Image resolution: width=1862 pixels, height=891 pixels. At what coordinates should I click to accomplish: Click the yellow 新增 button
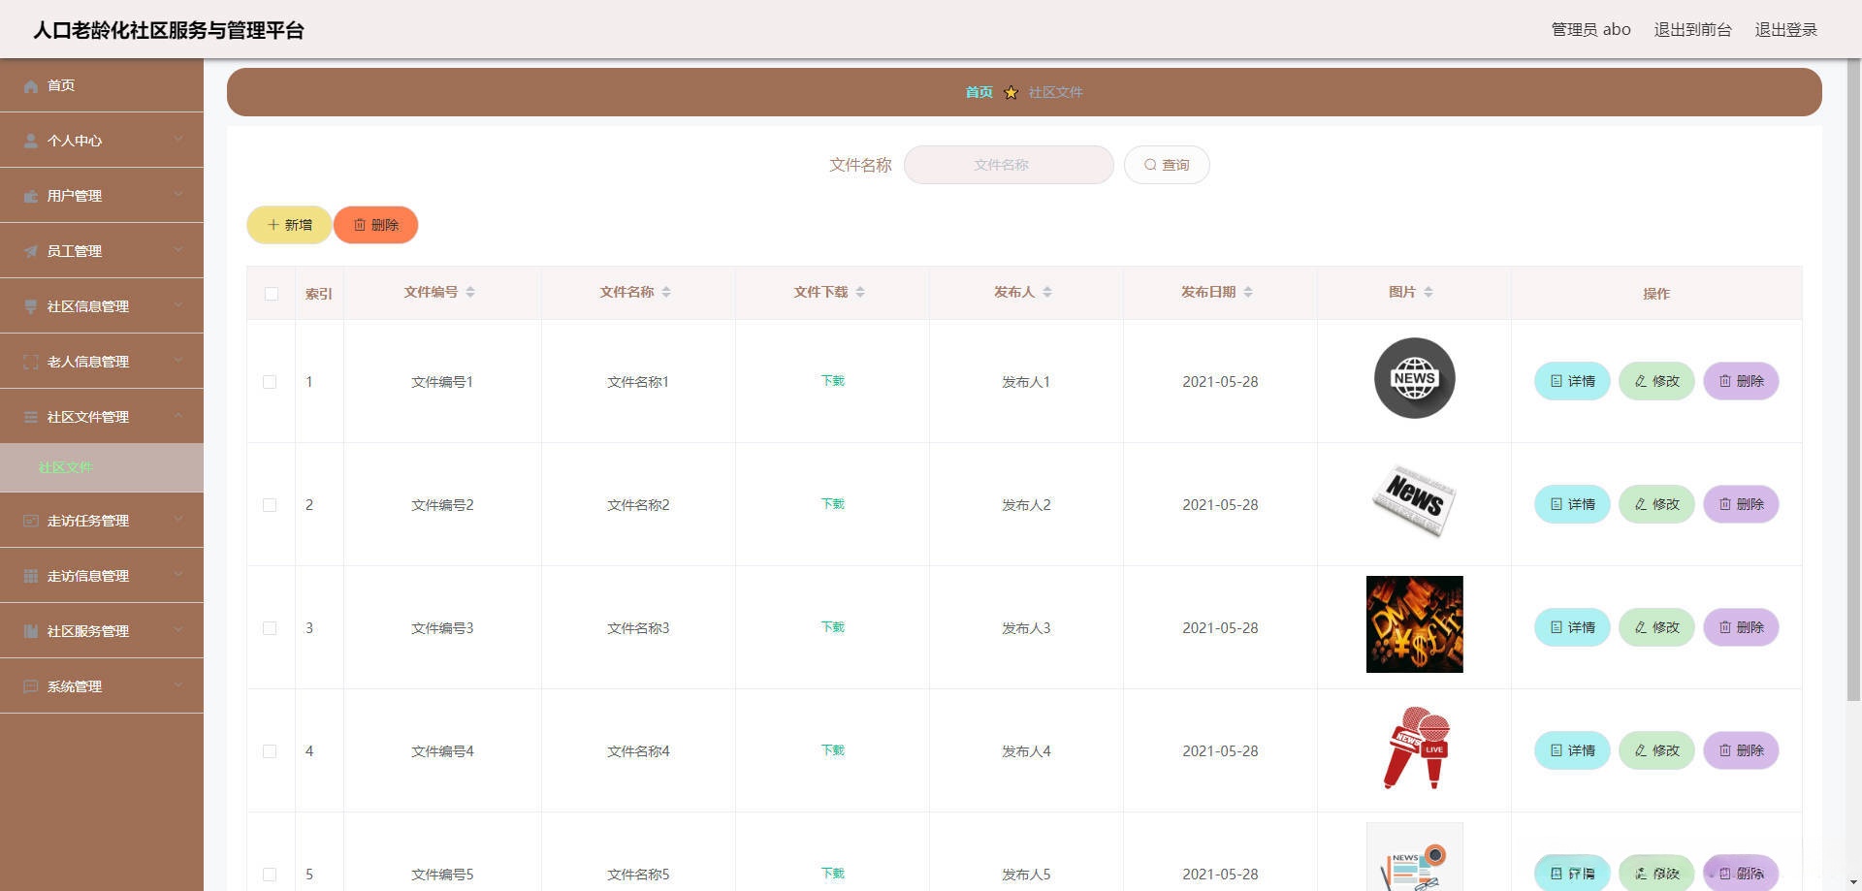coord(289,225)
